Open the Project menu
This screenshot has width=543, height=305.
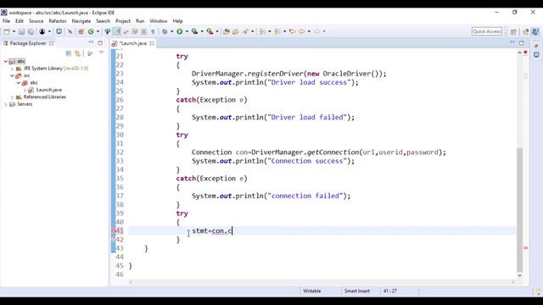tap(123, 21)
